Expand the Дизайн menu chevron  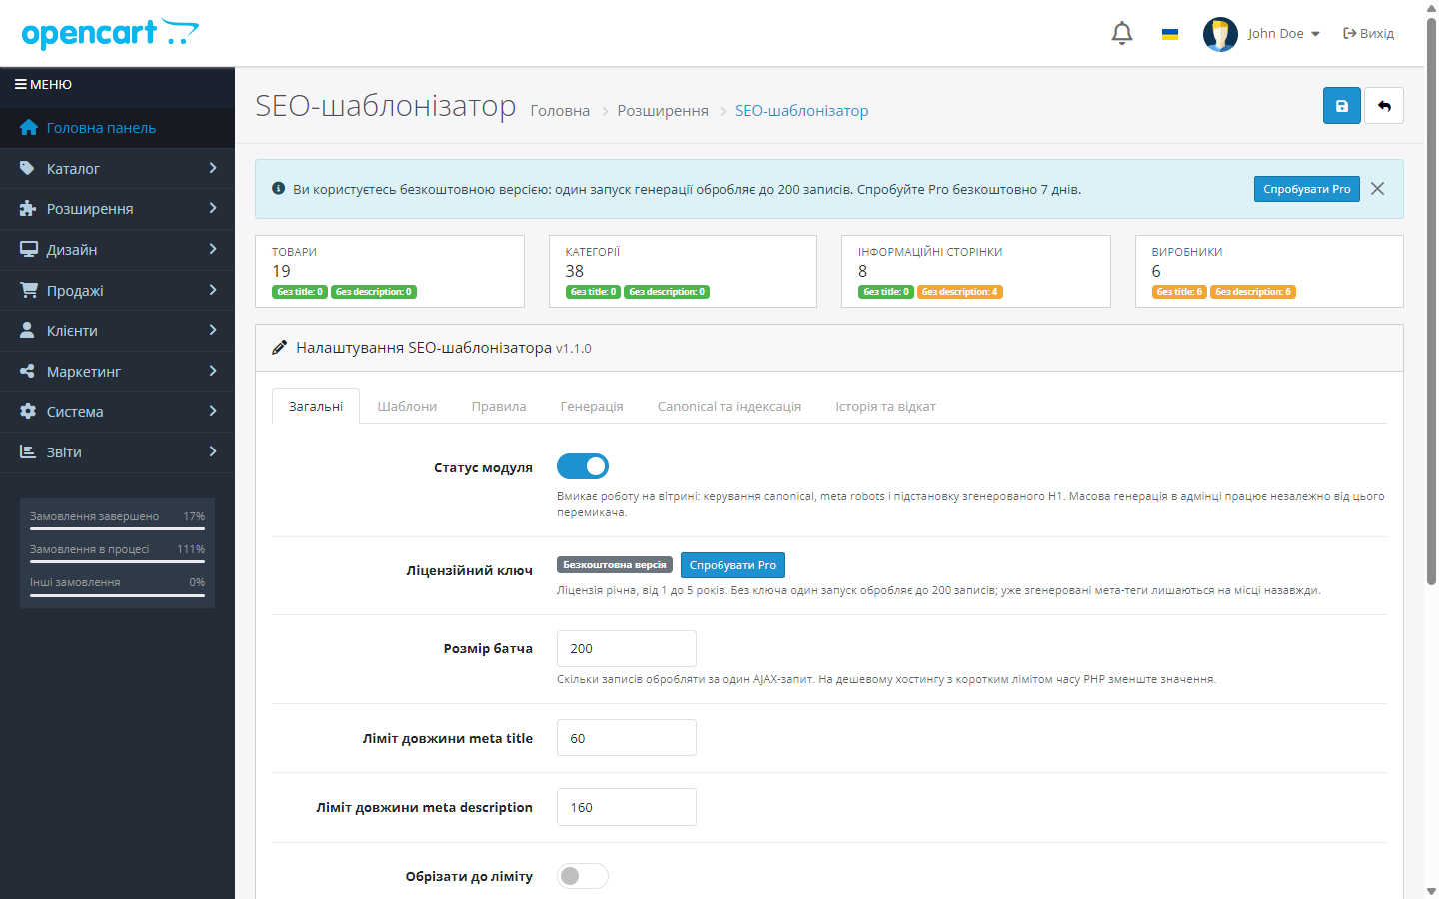tap(213, 249)
